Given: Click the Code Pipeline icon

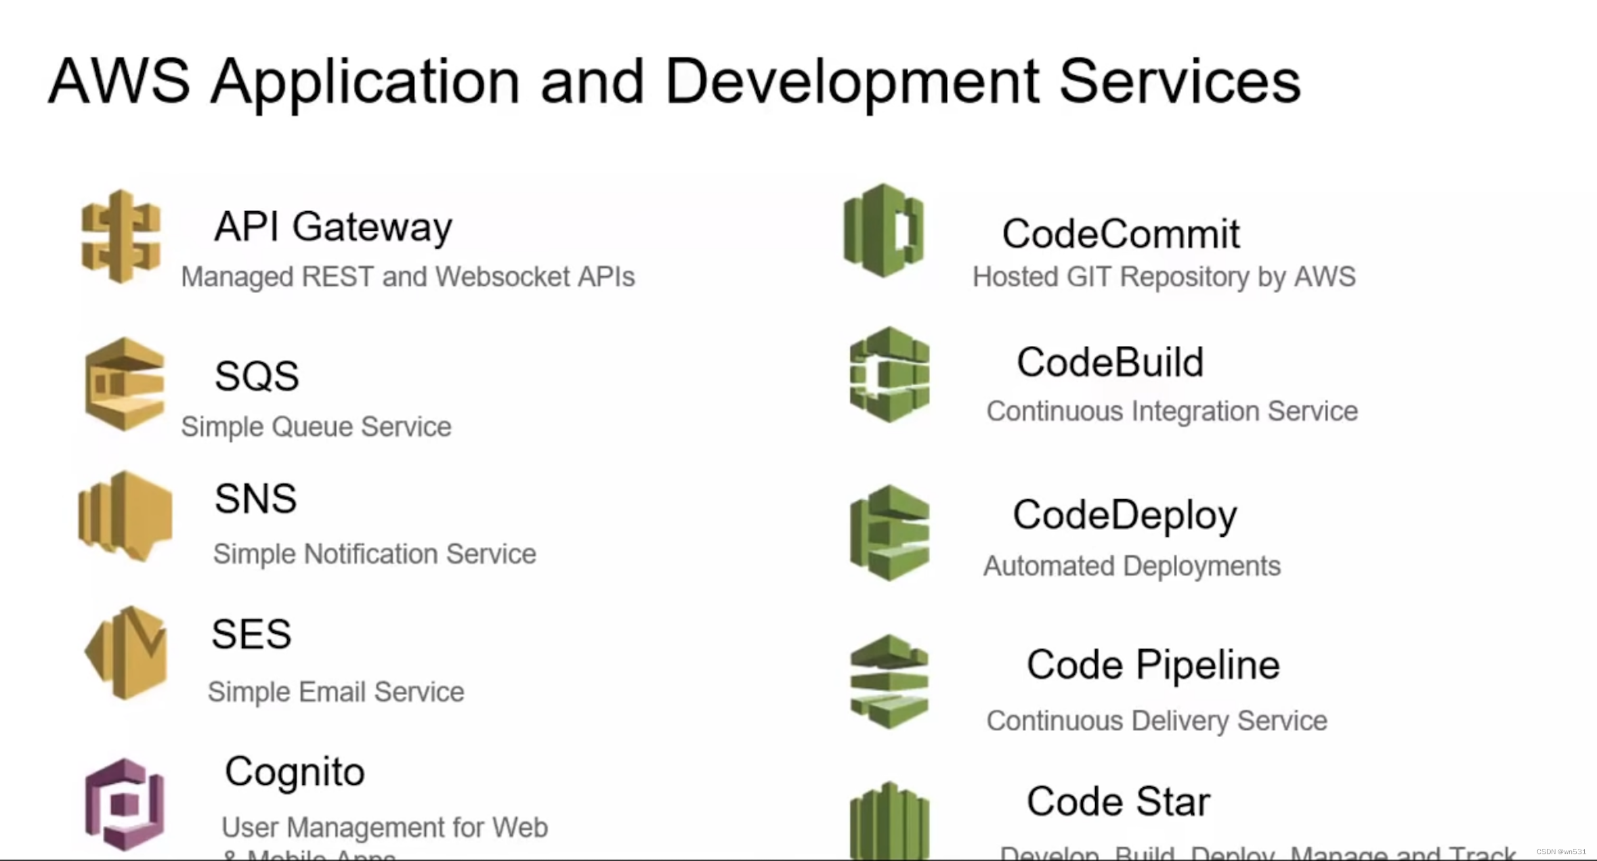Looking at the screenshot, I should click(x=889, y=682).
